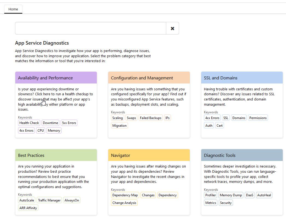Screen dimensions: 286x222
Task: Click the standalone Dependency keyword tag
Action: click(167, 195)
